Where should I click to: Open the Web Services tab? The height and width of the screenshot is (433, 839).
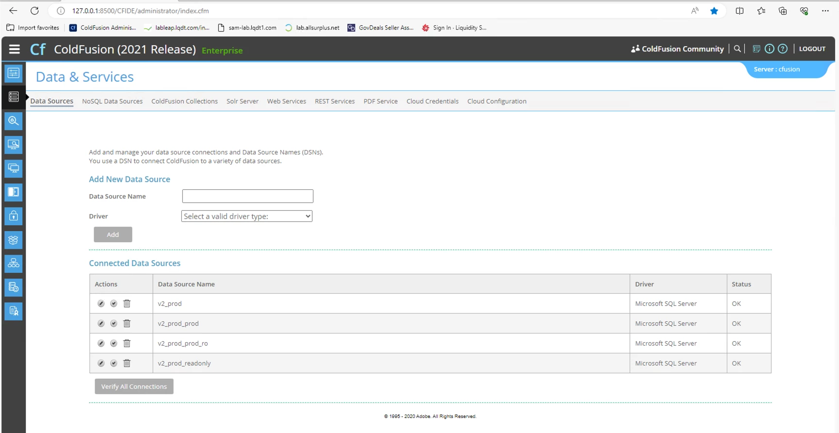point(287,101)
